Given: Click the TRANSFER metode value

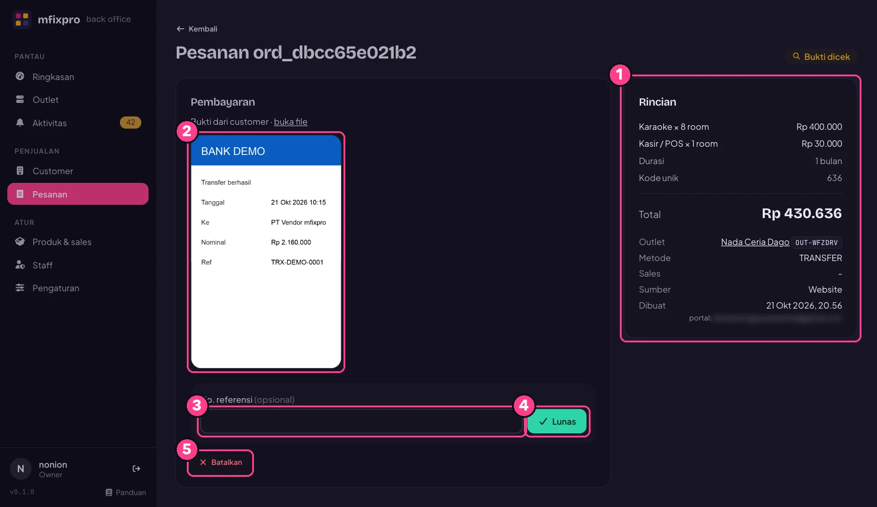Looking at the screenshot, I should tap(820, 258).
